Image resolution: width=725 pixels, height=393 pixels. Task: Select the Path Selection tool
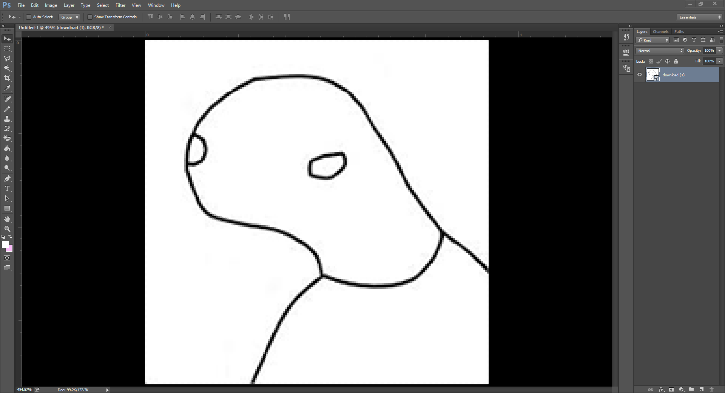(x=7, y=198)
